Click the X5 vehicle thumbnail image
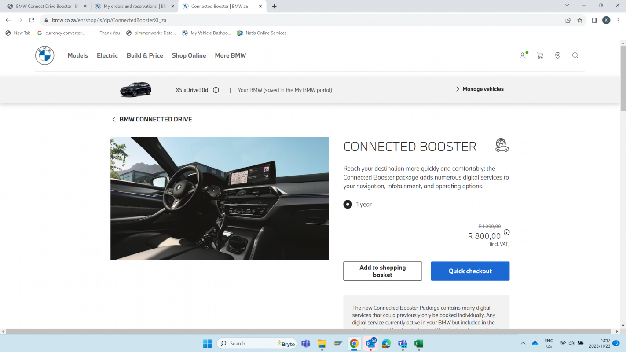The height and width of the screenshot is (352, 626). [135, 89]
